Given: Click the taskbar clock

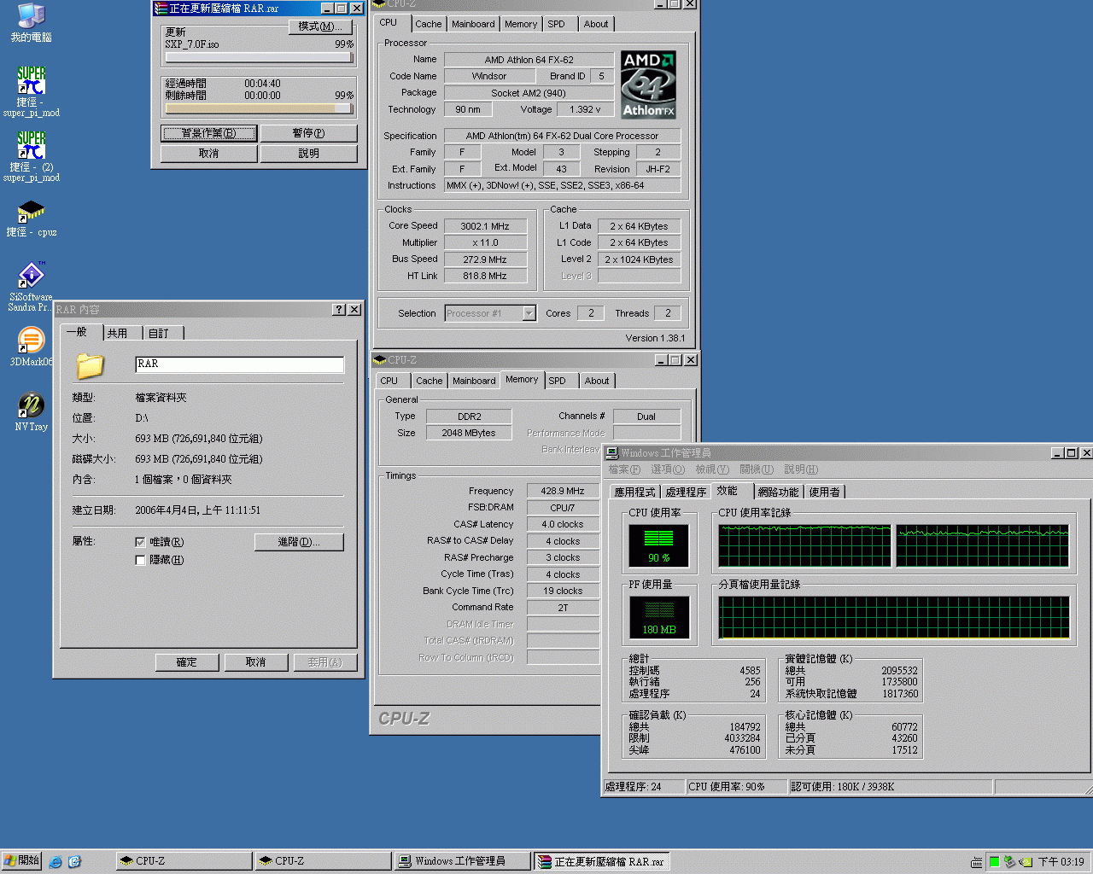Looking at the screenshot, I should (1061, 862).
